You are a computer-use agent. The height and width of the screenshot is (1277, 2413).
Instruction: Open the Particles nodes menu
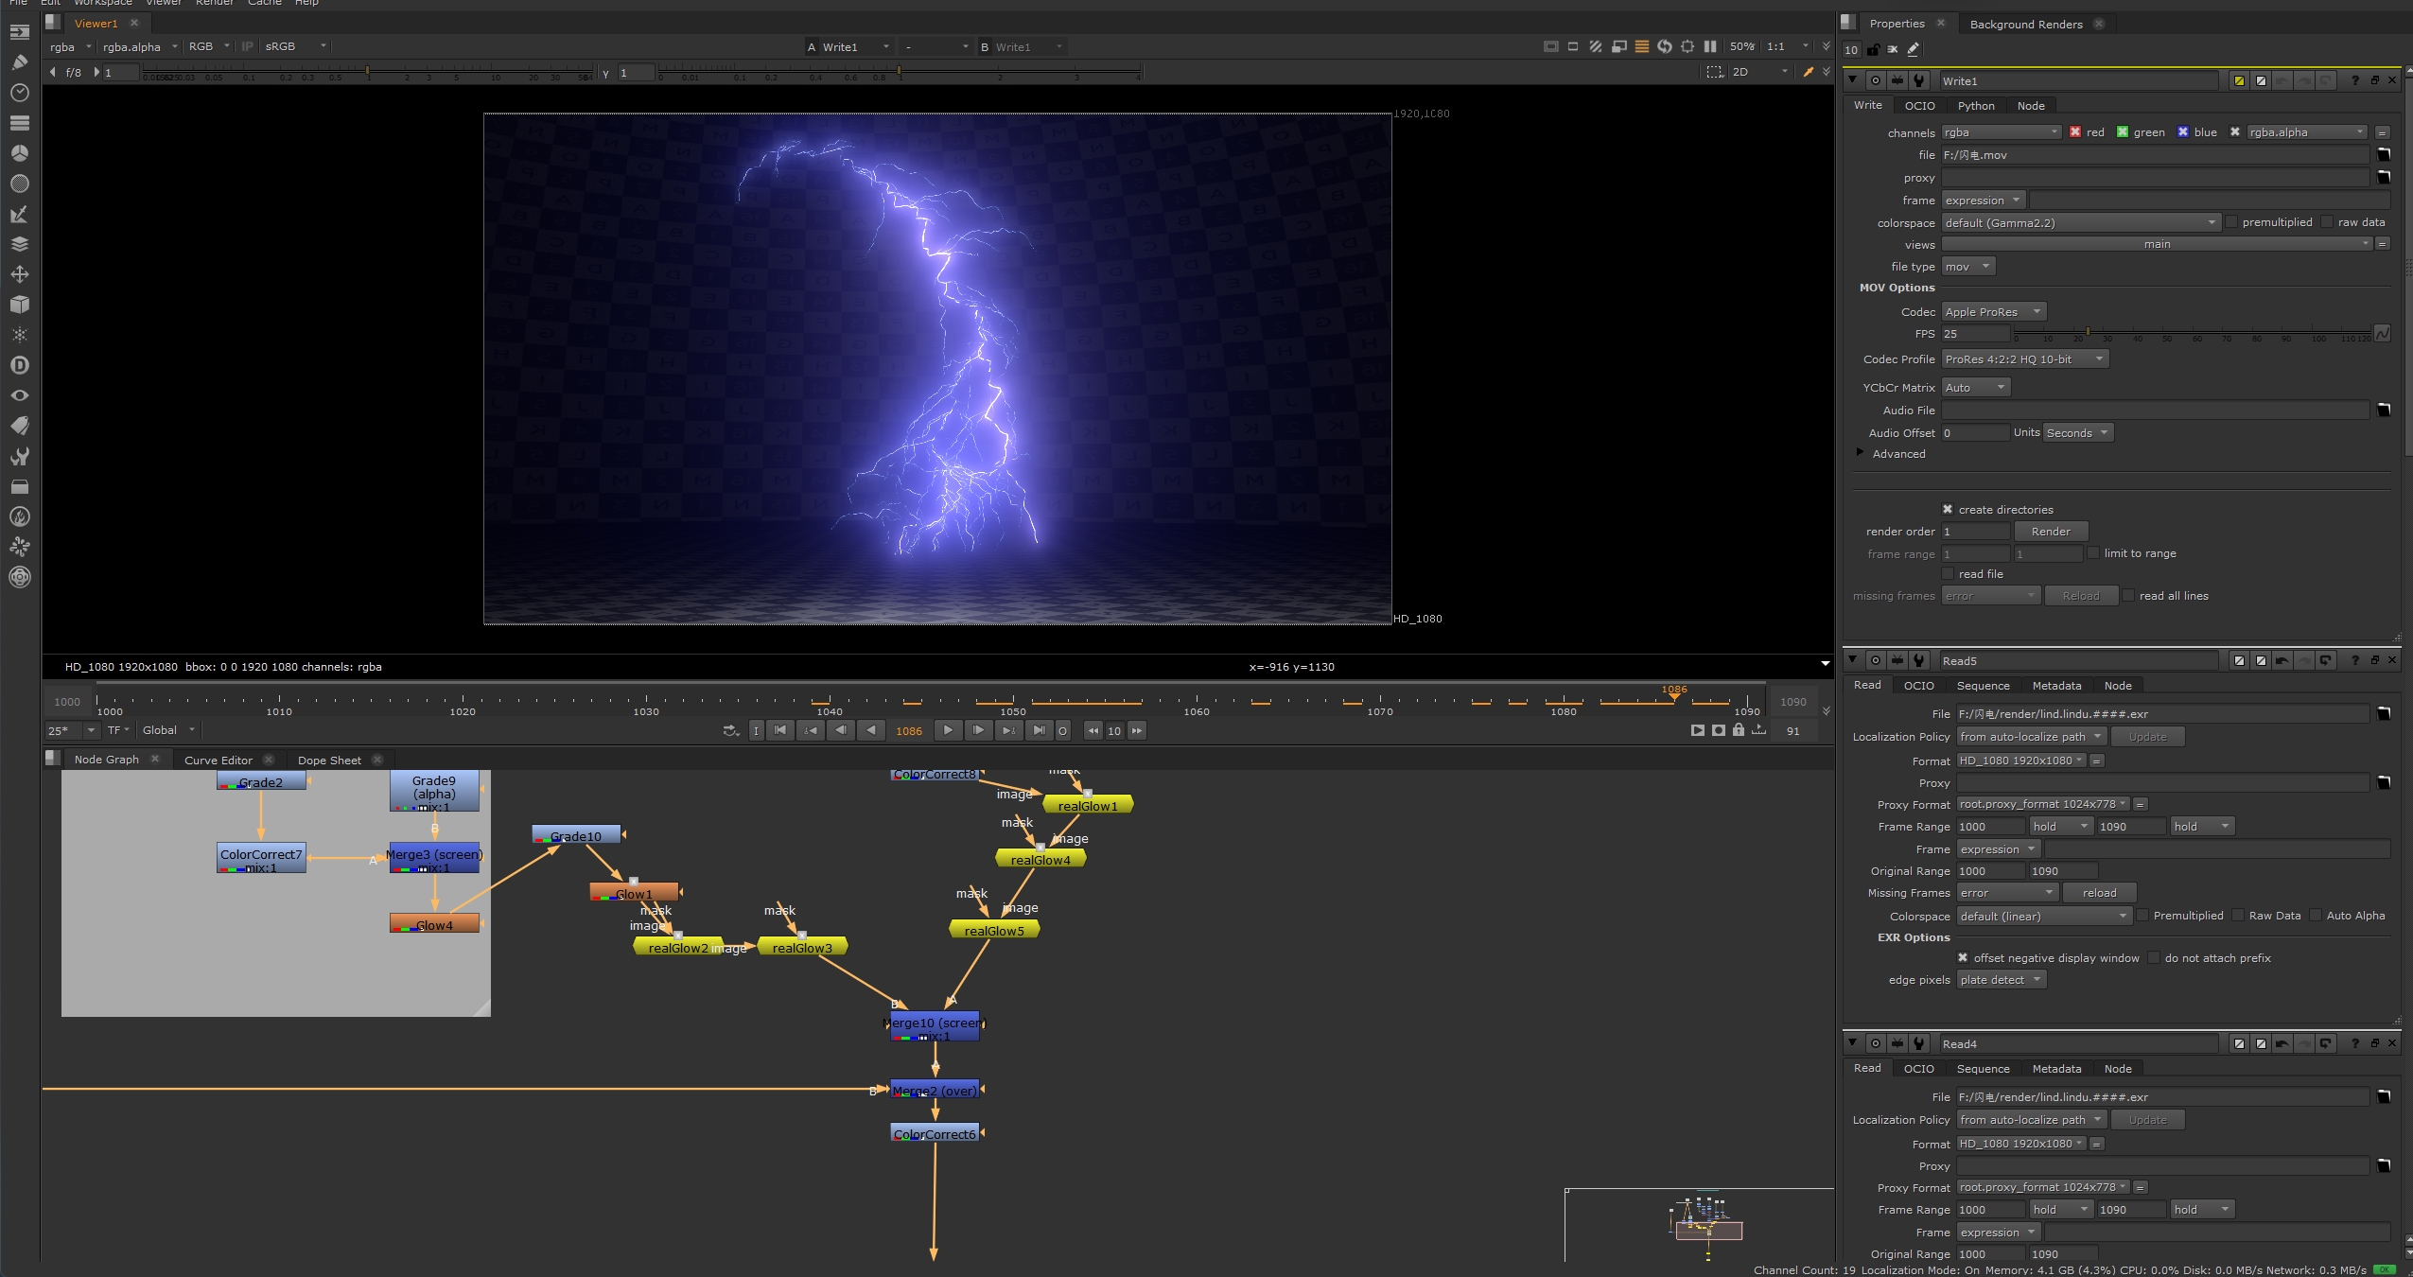pyautogui.click(x=19, y=335)
